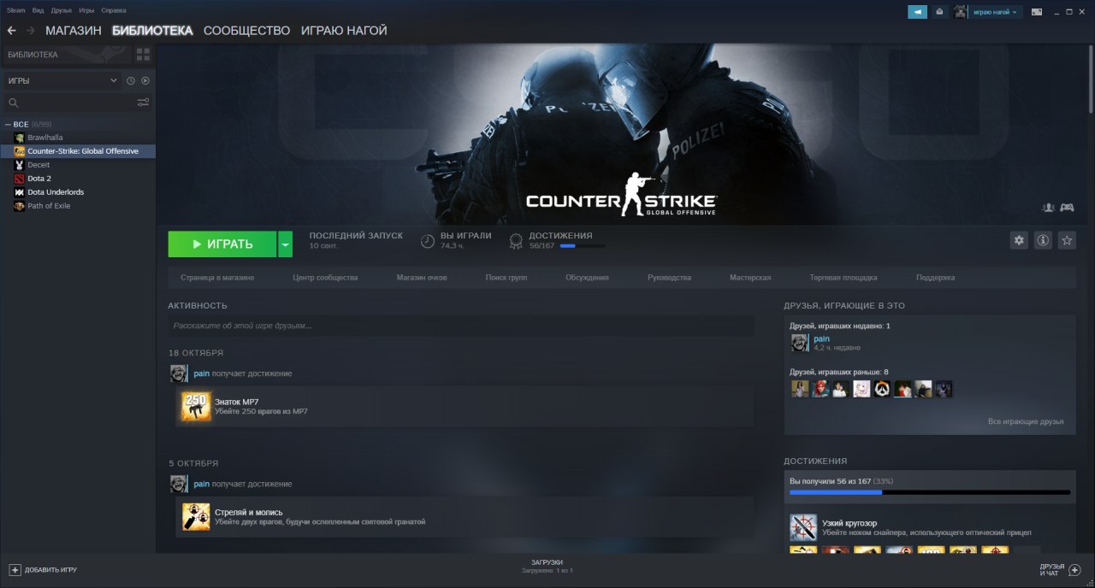This screenshot has height=588, width=1095.
Task: Open Поиск групп link
Action: pos(506,278)
